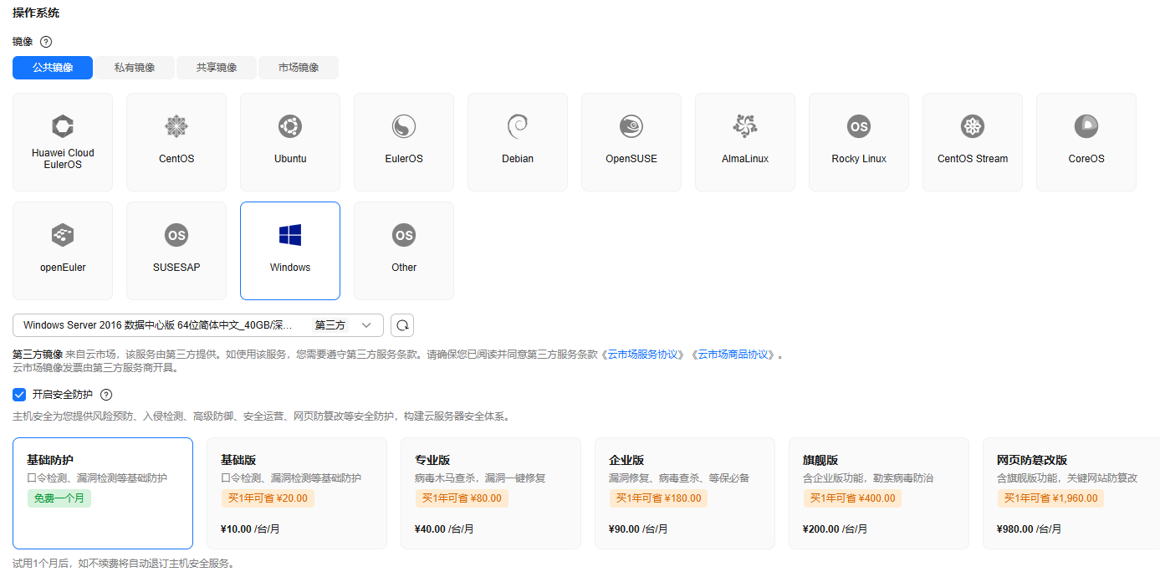The width and height of the screenshot is (1160, 577).
Task: Click the ¥10.00 /台/月 price
Action: 250,529
